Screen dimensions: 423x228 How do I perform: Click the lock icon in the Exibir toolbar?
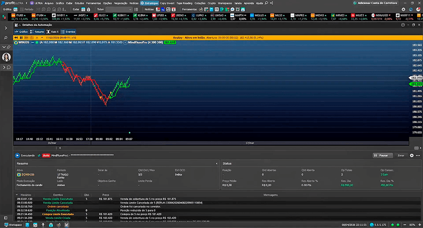(88, 9)
